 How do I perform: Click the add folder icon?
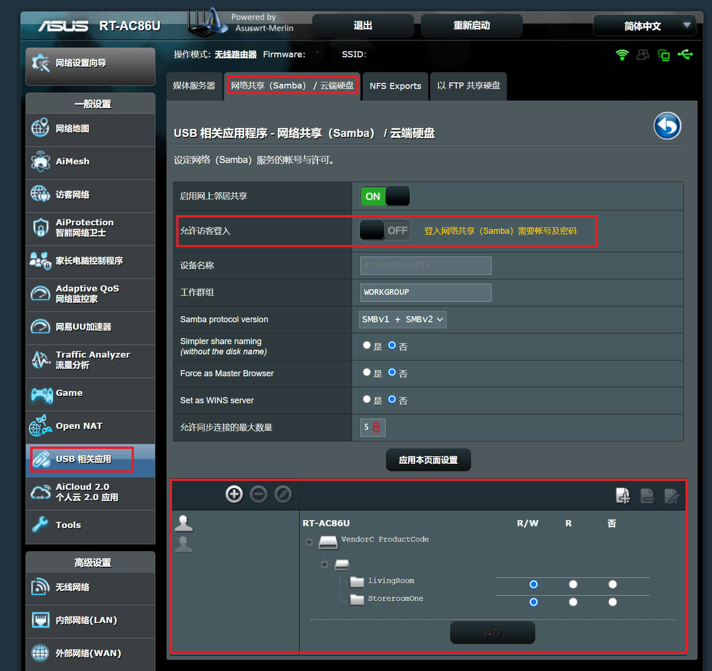(623, 495)
